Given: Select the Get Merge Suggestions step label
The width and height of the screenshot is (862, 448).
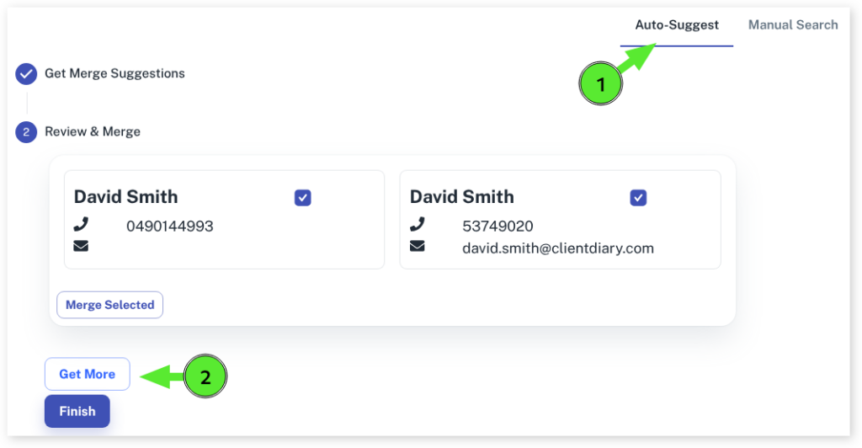Looking at the screenshot, I should point(114,74).
